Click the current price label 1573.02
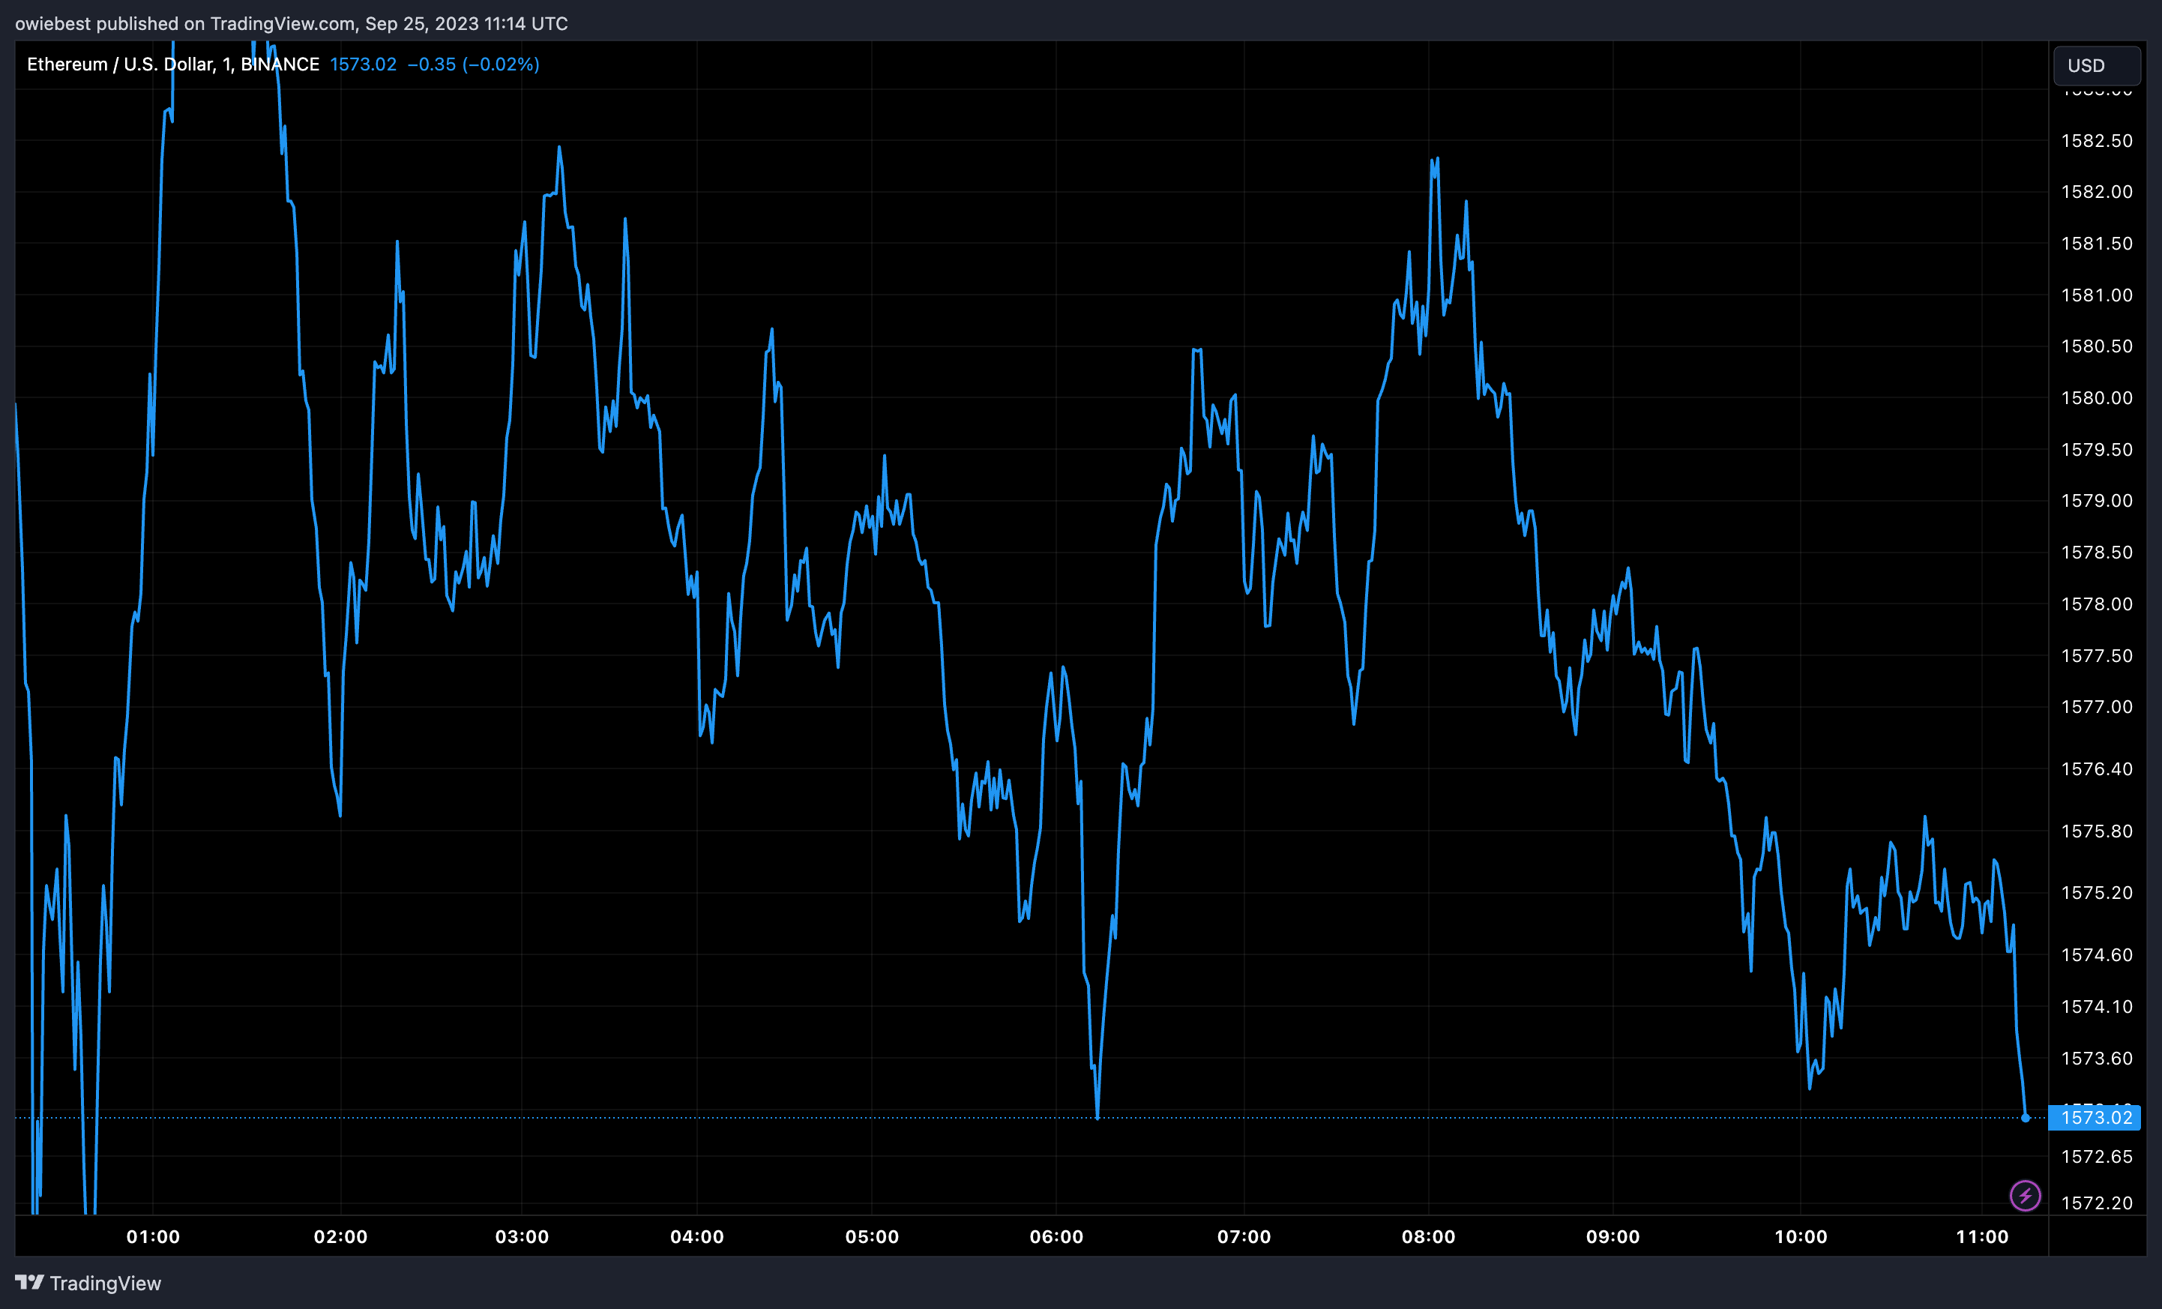2162x1309 pixels. pyautogui.click(x=2095, y=1117)
